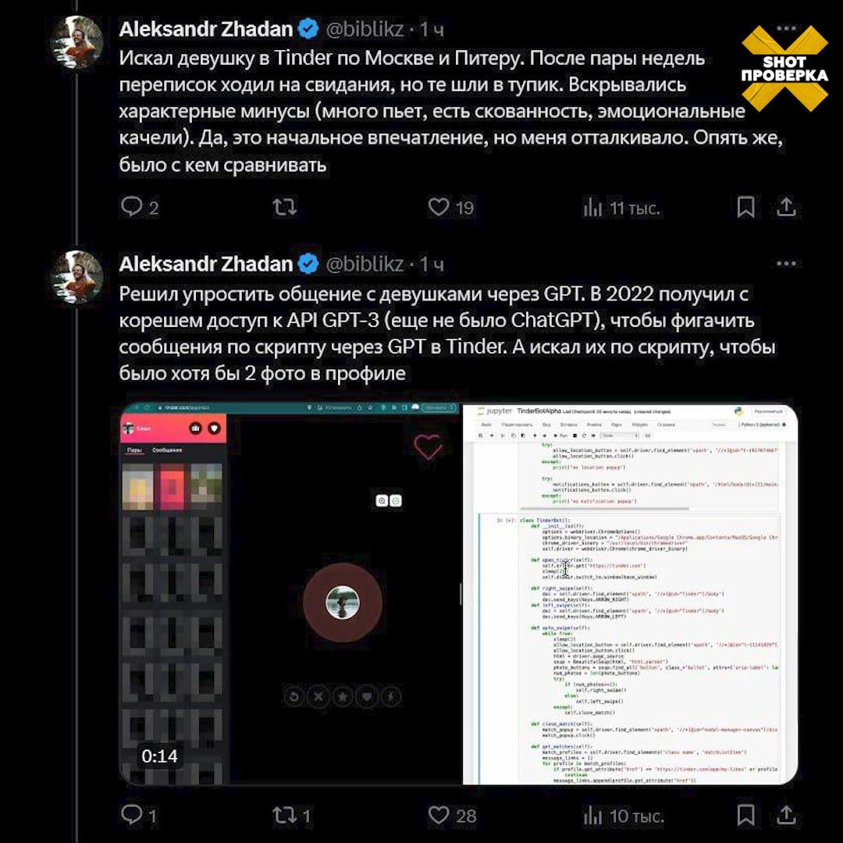
Task: Share the second tweet via share icon
Action: pos(786,815)
